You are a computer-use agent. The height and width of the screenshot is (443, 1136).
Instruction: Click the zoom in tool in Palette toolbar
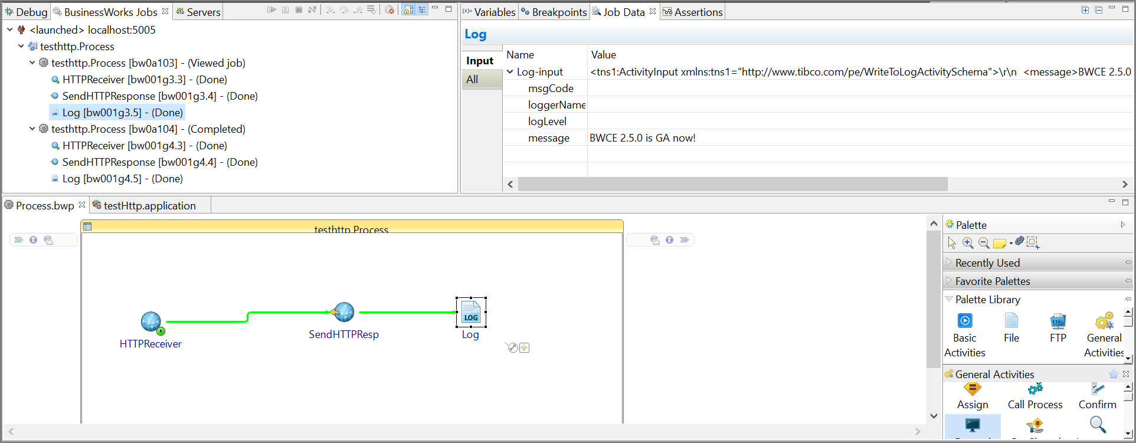tap(968, 243)
